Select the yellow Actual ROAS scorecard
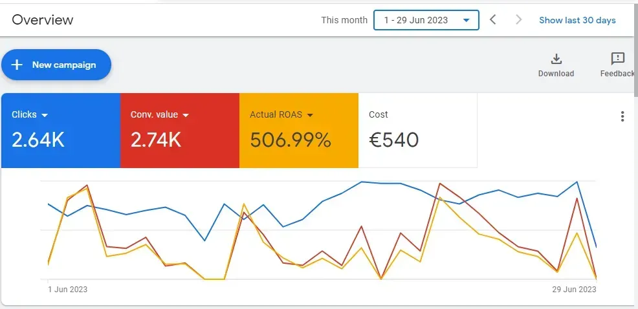Image resolution: width=638 pixels, height=309 pixels. coord(299,130)
